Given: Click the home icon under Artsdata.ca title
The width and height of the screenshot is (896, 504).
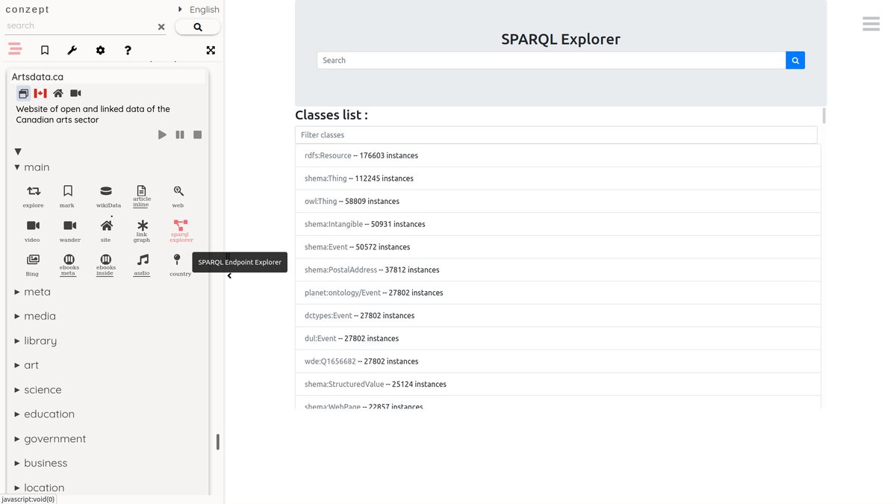Looking at the screenshot, I should coord(58,93).
